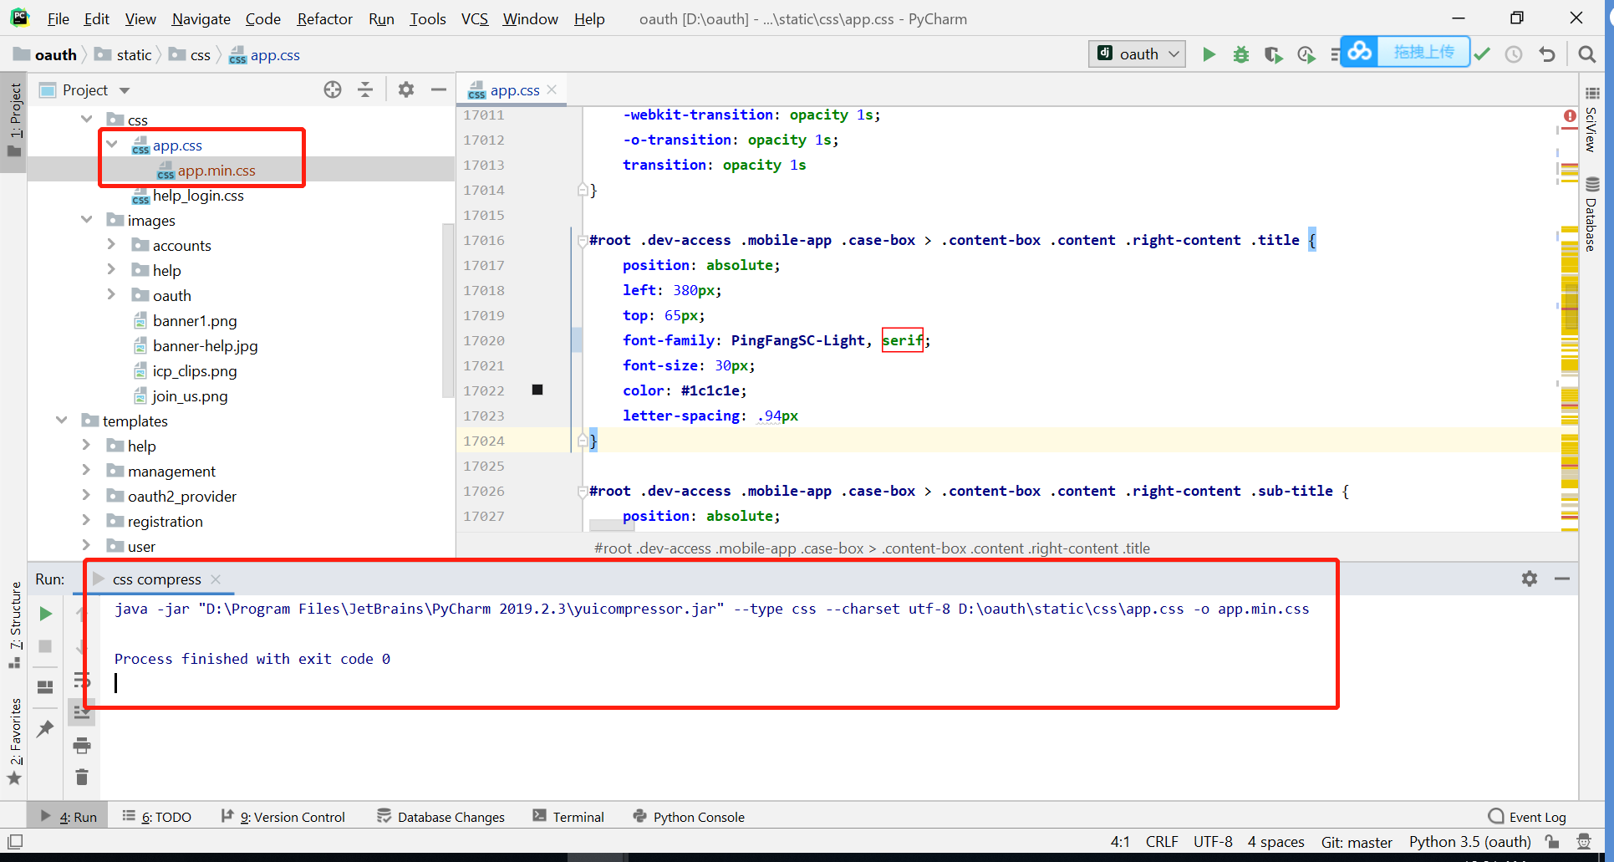Open 9: Version Control tool window
The width and height of the screenshot is (1614, 862).
283,817
